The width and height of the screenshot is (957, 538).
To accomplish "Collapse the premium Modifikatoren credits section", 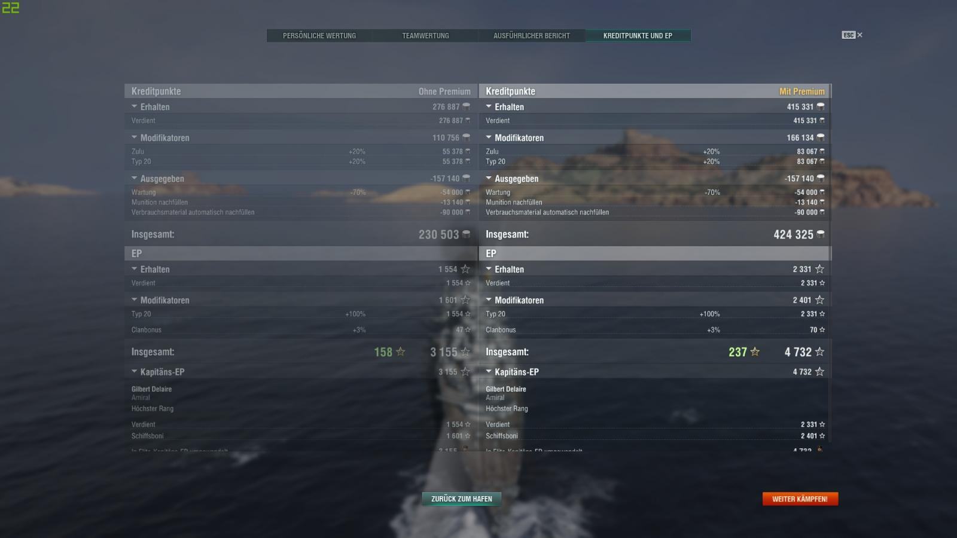I will click(x=489, y=137).
